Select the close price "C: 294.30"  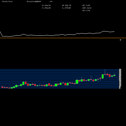point(46,8)
